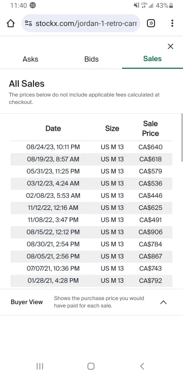
Task: Switch to the Asks tab
Action: pos(30,59)
